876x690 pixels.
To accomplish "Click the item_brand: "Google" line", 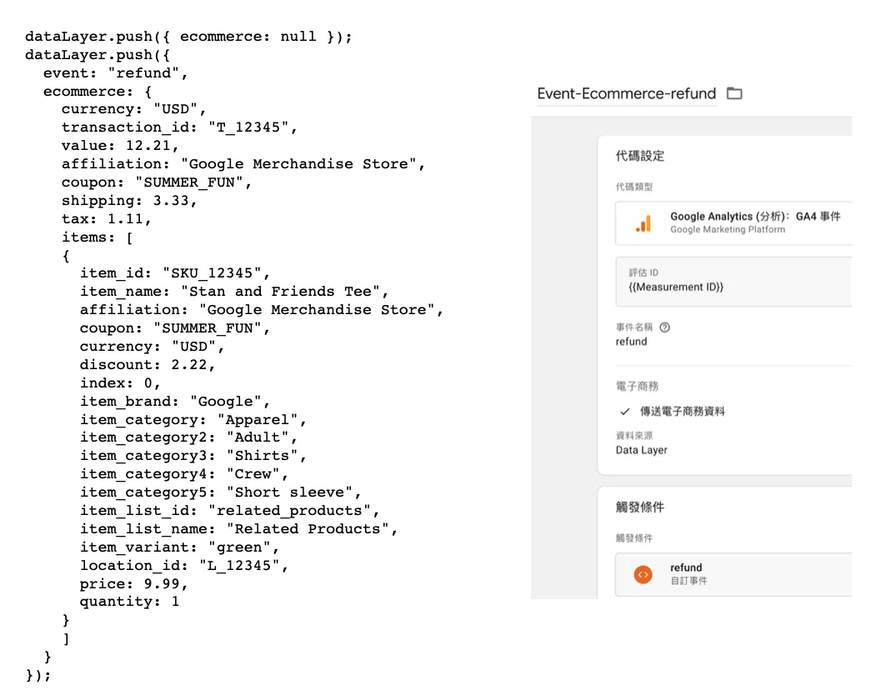I will tap(175, 402).
